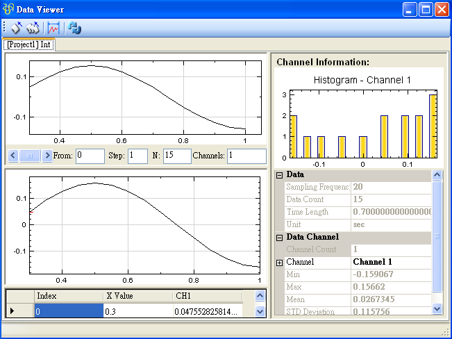Click the Time Length value field
The width and height of the screenshot is (452, 339).
[391, 212]
